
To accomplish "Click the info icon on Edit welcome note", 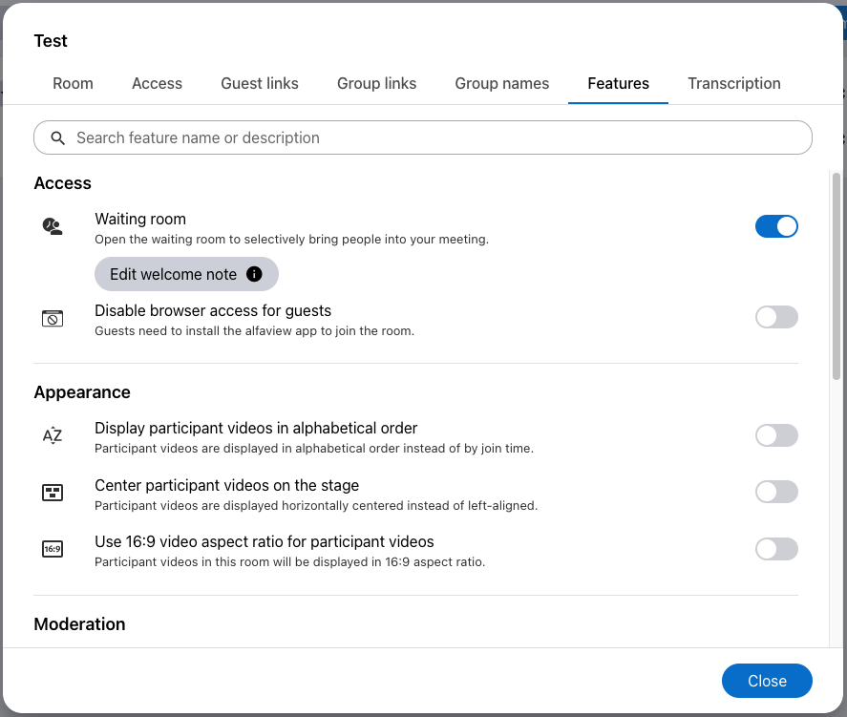I will (x=254, y=274).
